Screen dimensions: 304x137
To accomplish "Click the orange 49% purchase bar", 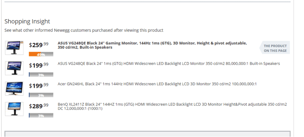I will click(41, 54).
